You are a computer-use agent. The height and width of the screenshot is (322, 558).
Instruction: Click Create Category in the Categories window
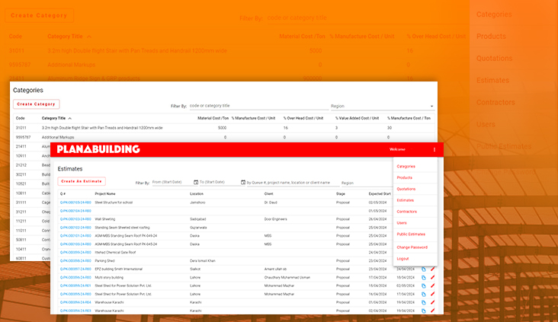point(37,104)
